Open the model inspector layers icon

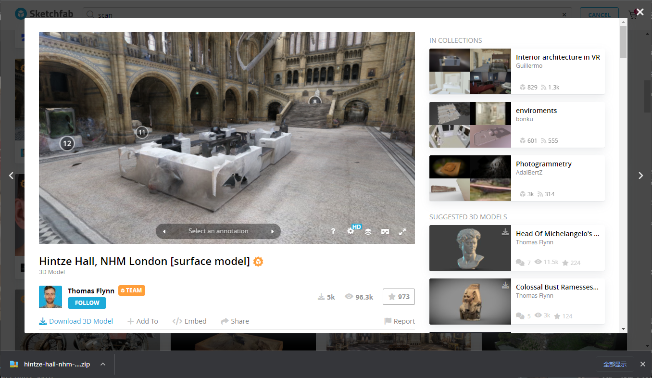(368, 231)
